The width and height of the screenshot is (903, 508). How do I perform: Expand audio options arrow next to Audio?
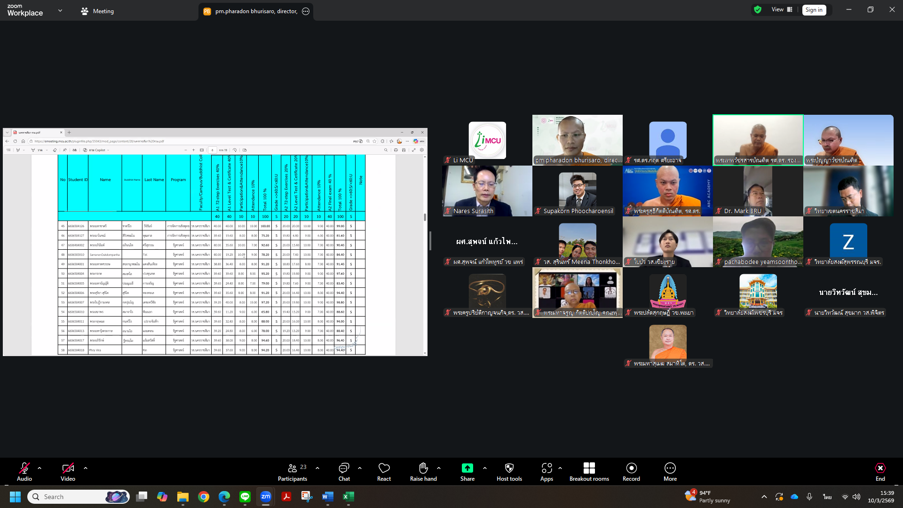tap(40, 468)
